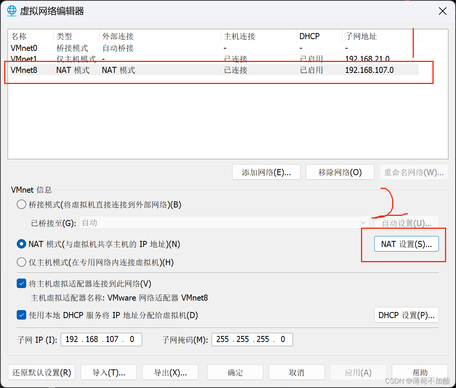456x388 pixels.
Task: Select the VMnet0 row in network list
Action: coord(214,48)
